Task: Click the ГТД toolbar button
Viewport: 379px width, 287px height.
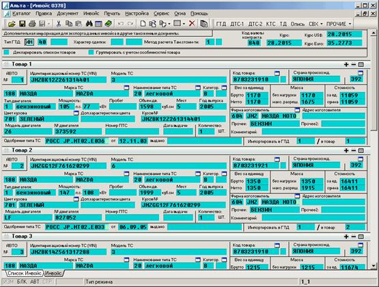Action: pos(221,24)
